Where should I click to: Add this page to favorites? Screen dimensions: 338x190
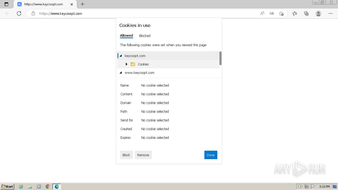click(x=281, y=13)
